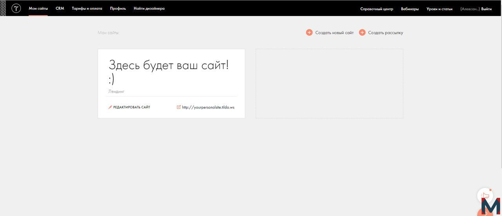Open the Профиль section
The image size is (502, 216).
point(118,9)
